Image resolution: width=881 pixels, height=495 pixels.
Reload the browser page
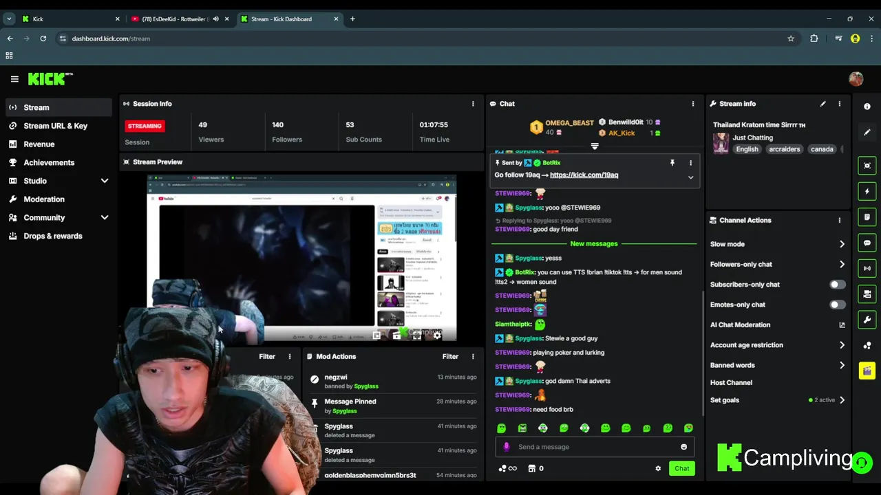[43, 38]
